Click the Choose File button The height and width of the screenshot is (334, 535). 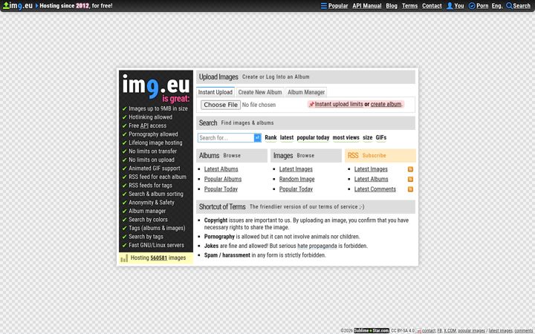(221, 105)
